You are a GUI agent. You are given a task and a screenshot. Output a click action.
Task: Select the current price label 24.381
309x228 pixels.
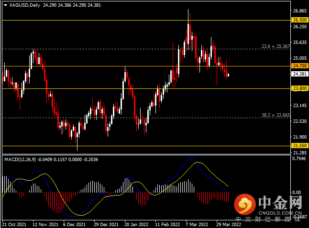[x=300, y=74]
